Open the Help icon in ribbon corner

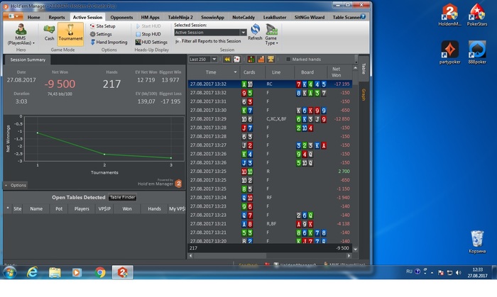point(364,16)
